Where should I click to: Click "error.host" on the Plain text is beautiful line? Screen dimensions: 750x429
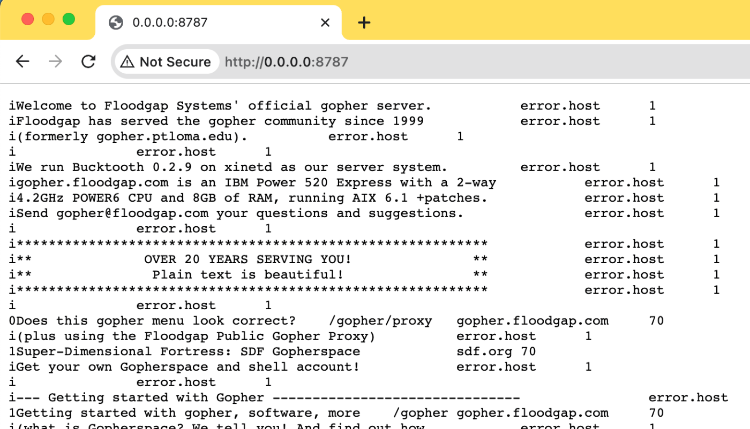624,275
